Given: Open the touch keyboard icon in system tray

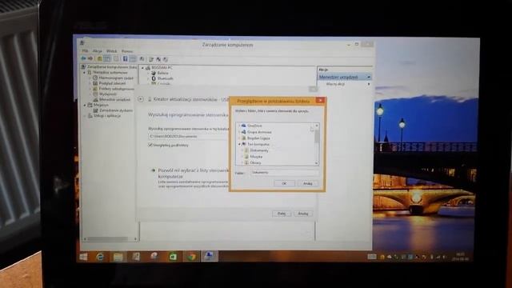Looking at the screenshot, I should (x=372, y=257).
